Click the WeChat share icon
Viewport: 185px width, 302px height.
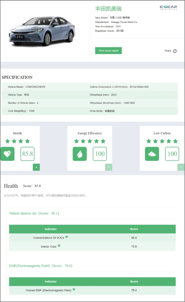click(175, 51)
